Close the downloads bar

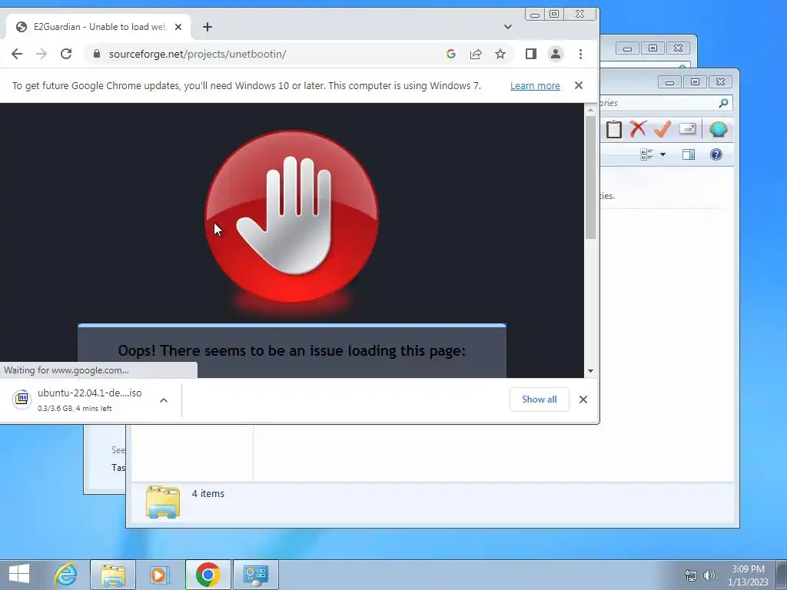[583, 399]
